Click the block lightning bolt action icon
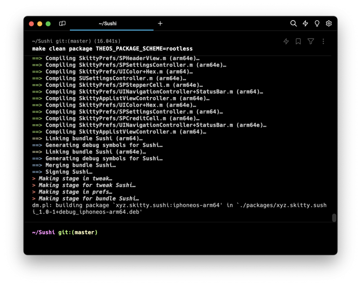Image resolution: width=361 pixels, height=286 pixels. click(x=286, y=42)
